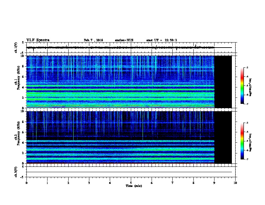Click the flat ch.3 voltage trace line
This screenshot has height=205, width=265.
pos(129,172)
